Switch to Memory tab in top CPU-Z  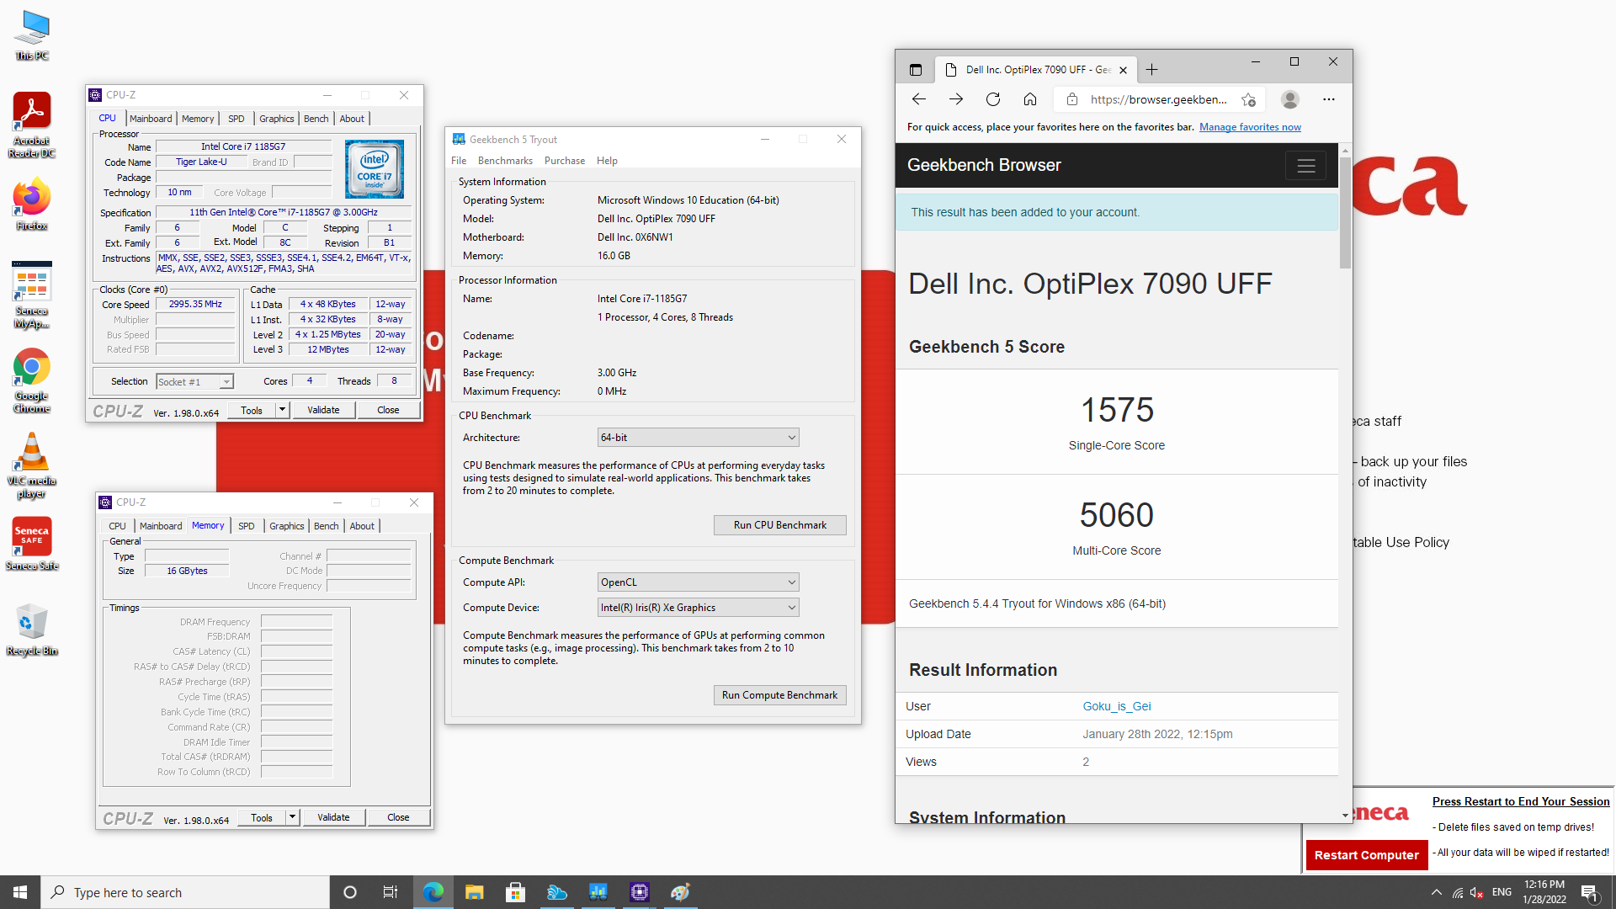(x=198, y=119)
